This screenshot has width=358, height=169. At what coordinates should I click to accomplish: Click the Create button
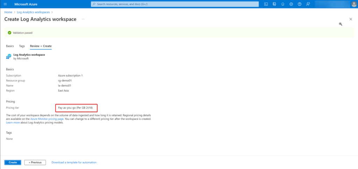pyautogui.click(x=13, y=162)
